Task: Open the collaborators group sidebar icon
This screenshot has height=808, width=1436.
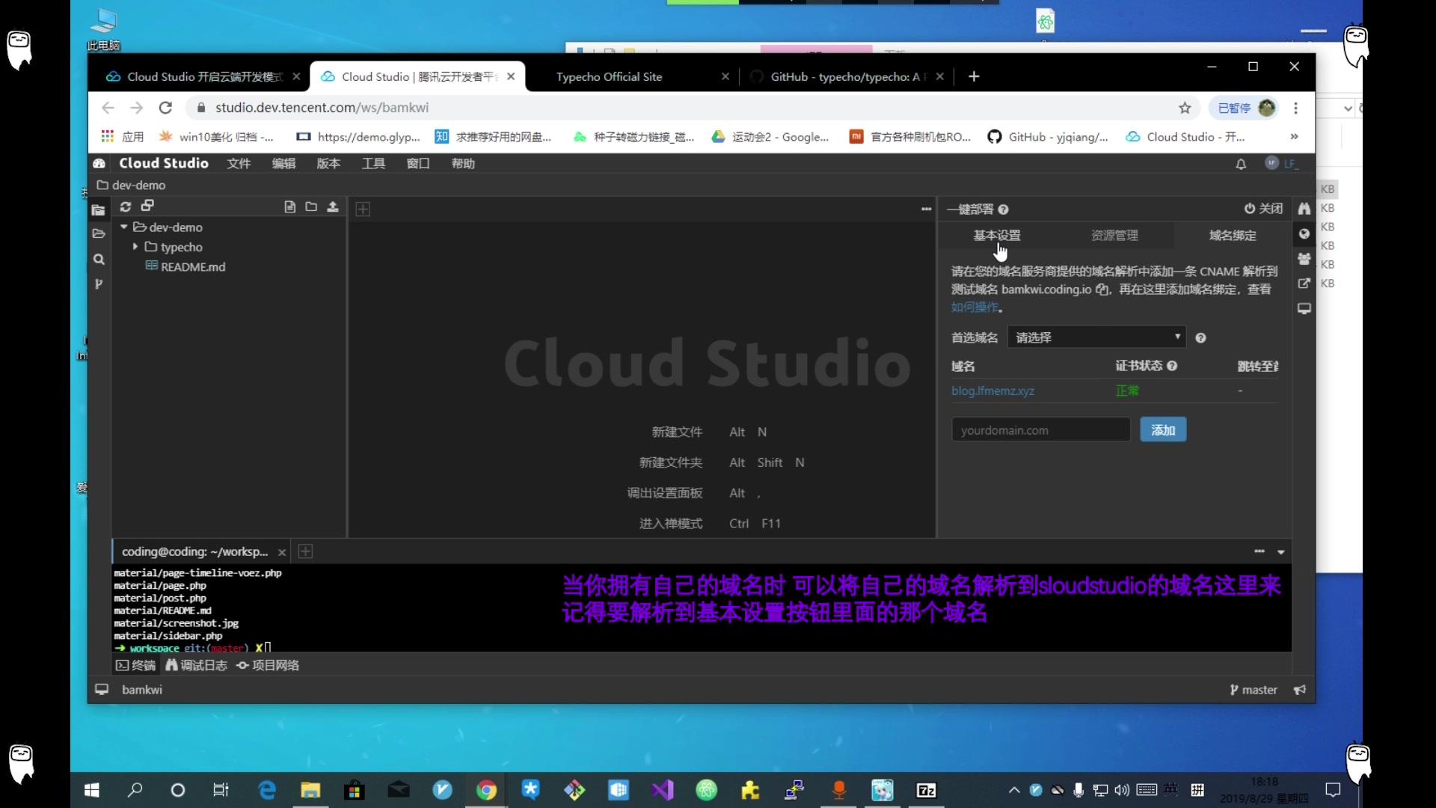Action: click(x=1304, y=259)
